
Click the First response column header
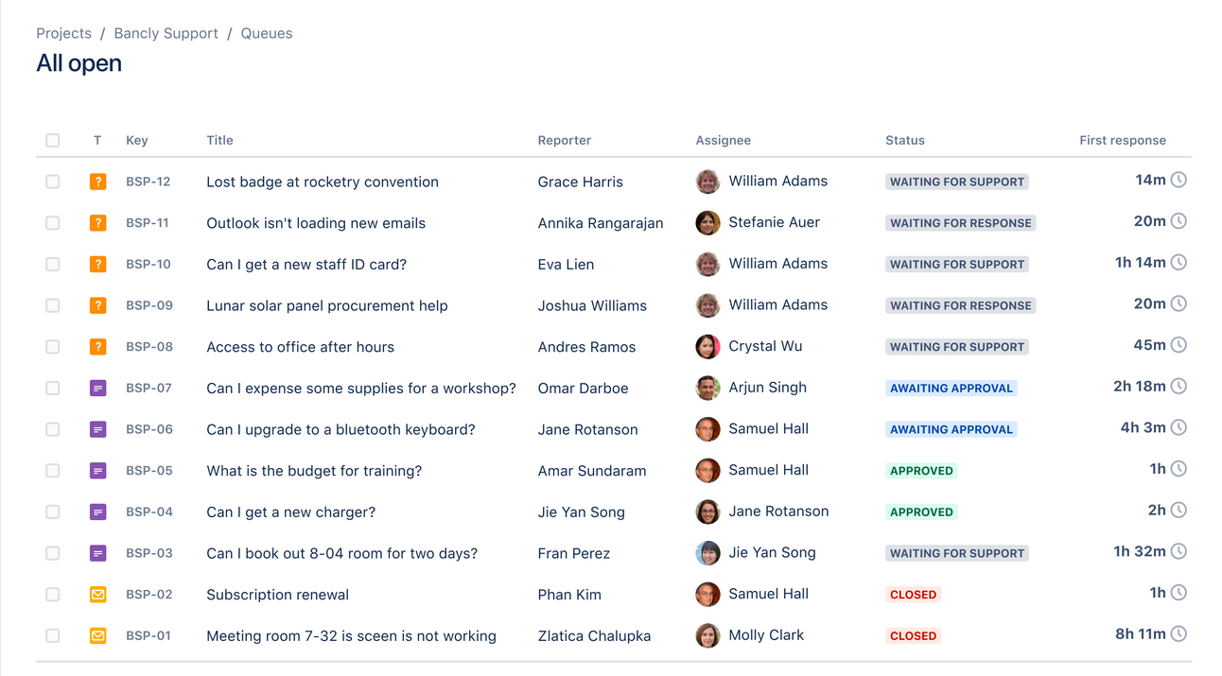(x=1123, y=140)
